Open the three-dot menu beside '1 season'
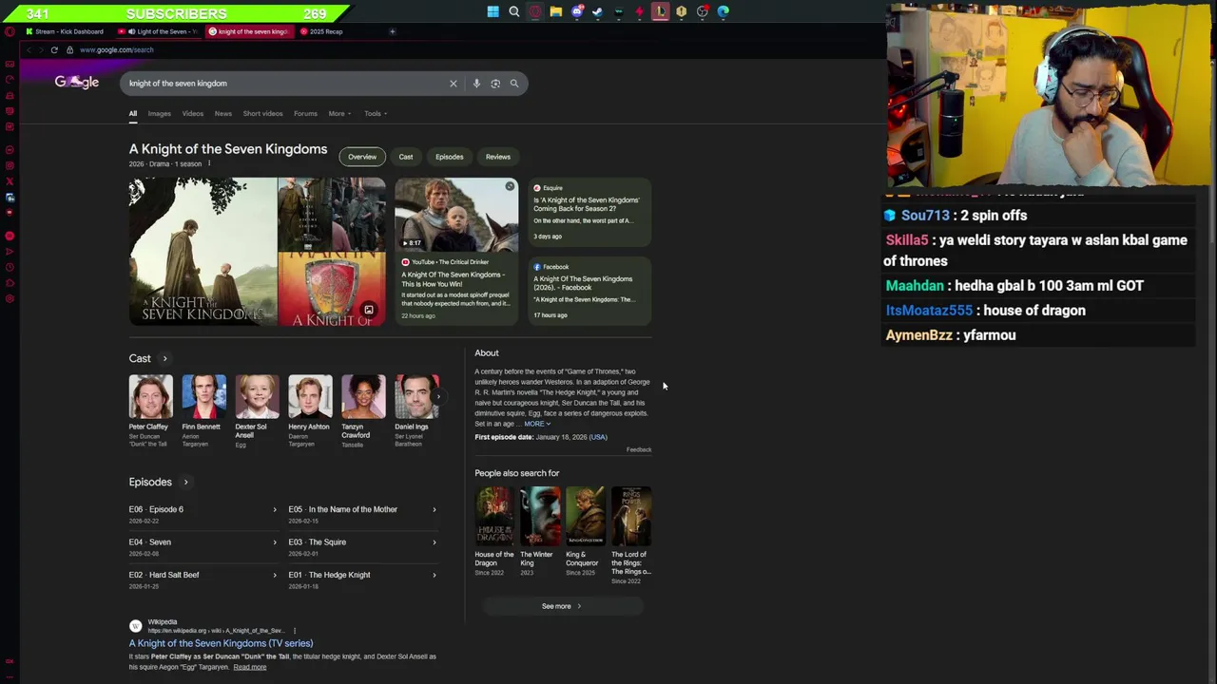This screenshot has width=1217, height=684. click(x=209, y=163)
